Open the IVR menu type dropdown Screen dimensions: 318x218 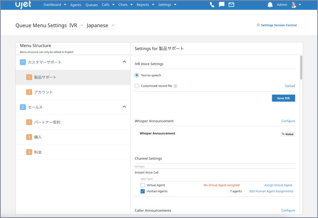pos(76,26)
